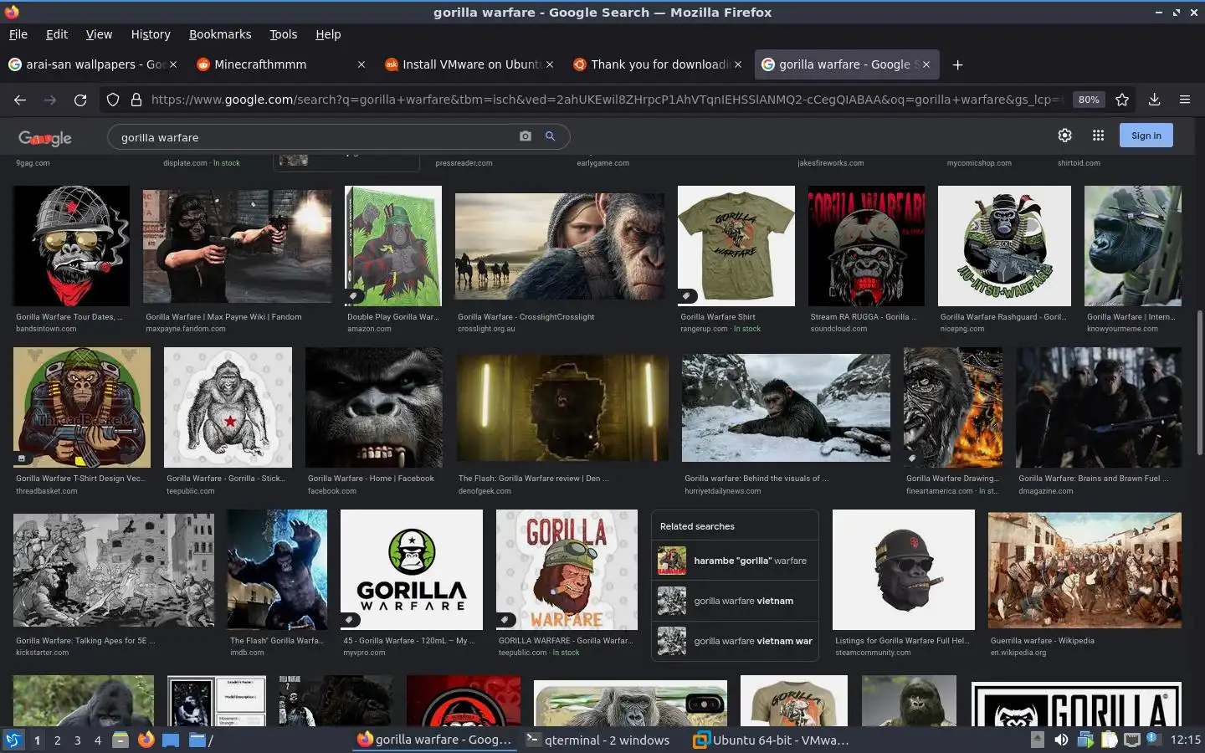
Task: Open Gorilla Warfare Tour Dates thumbnail
Action: (71, 246)
